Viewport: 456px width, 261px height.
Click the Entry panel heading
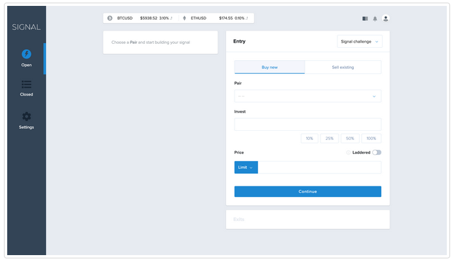click(x=239, y=41)
